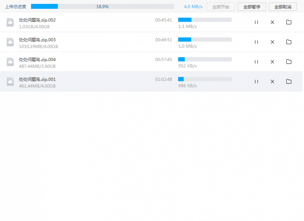
Task: Cancel upload of 处处问题鸟.zip.001
Action: [x=272, y=81]
